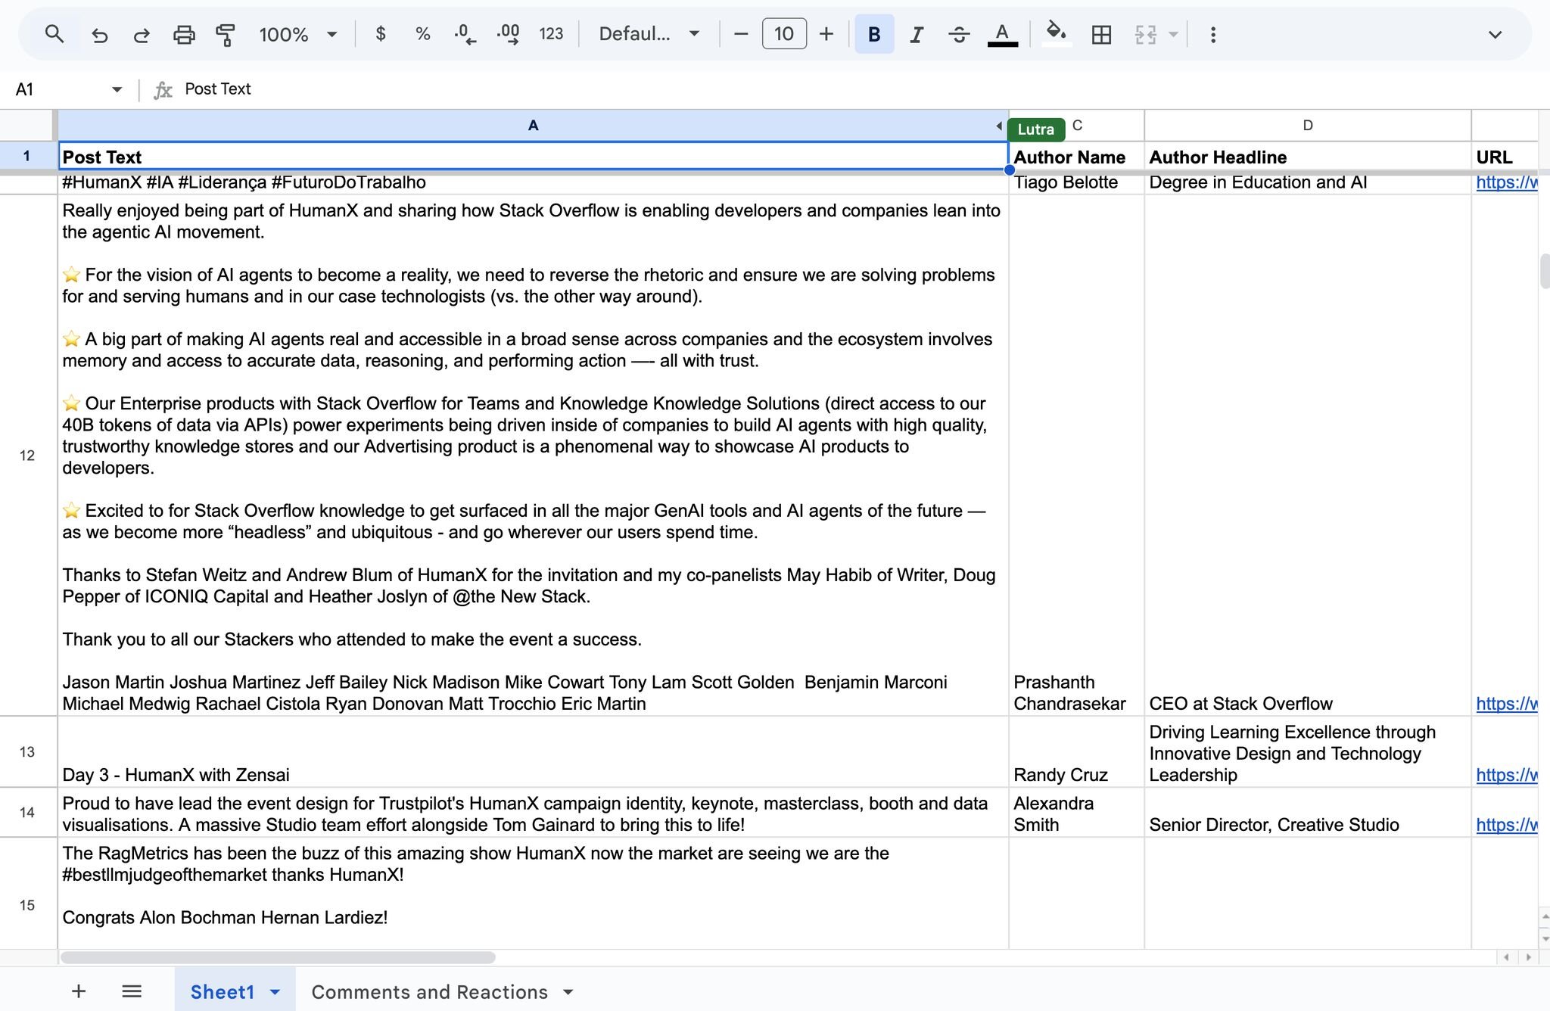Open the text color picker

[x=1002, y=35]
